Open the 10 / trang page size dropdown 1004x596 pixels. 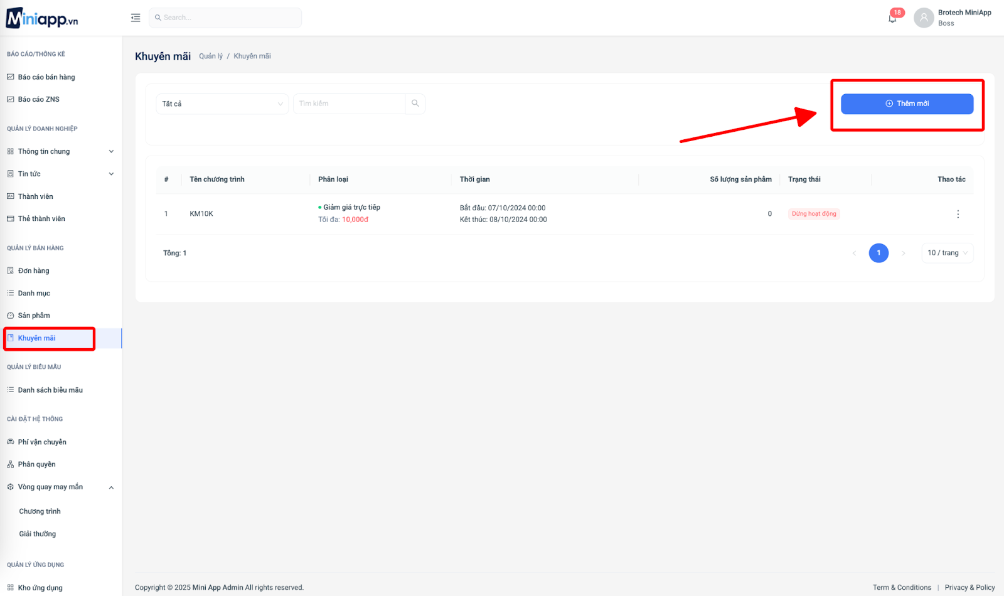pos(948,253)
